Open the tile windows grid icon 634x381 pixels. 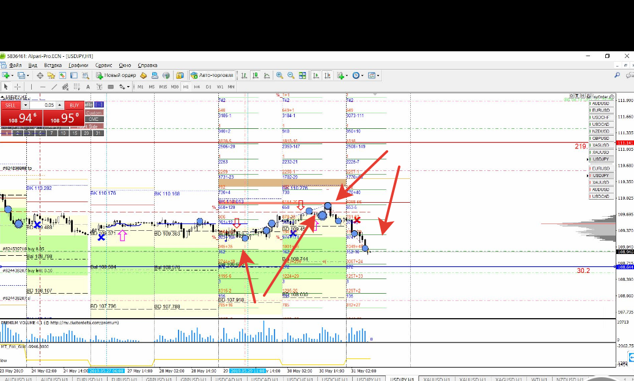click(x=303, y=76)
